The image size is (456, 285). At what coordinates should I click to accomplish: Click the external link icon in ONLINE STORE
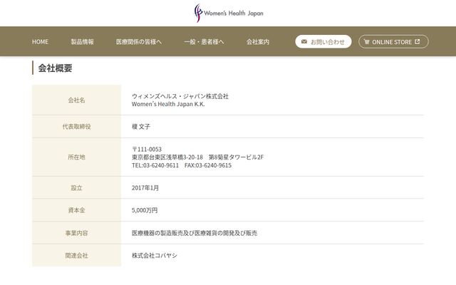pyautogui.click(x=418, y=41)
